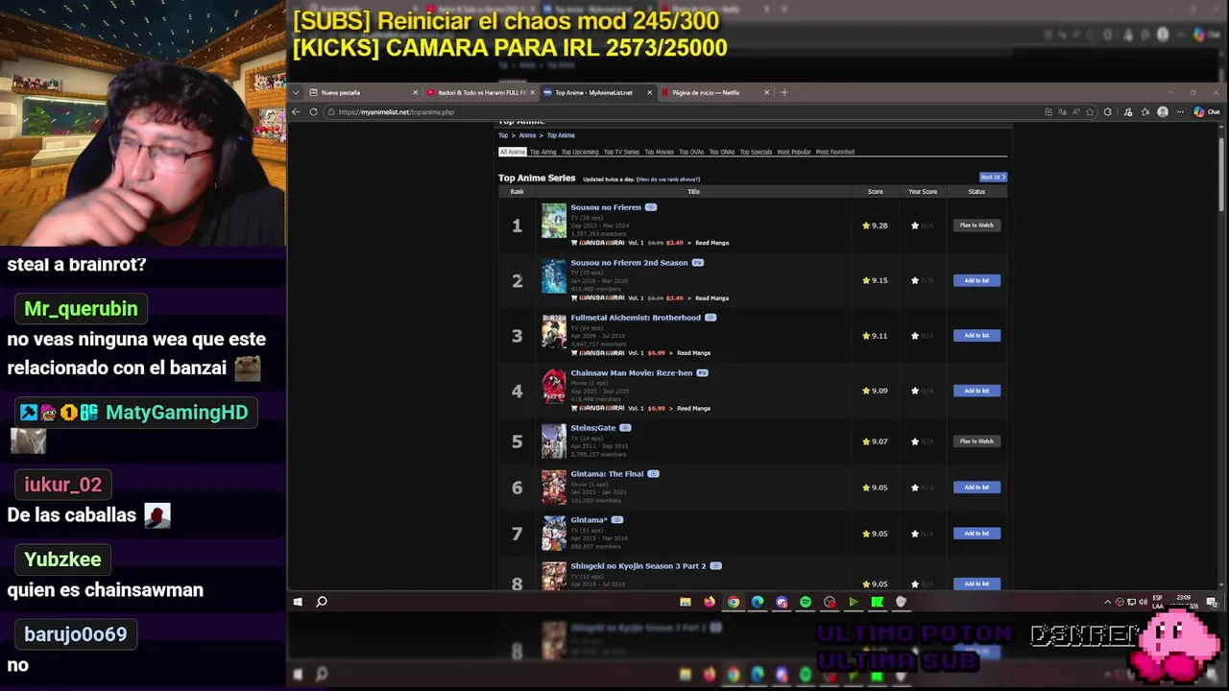1229x691 pixels.
Task: Click the Chainsaw Man Movie poster thumbnail
Action: point(554,386)
